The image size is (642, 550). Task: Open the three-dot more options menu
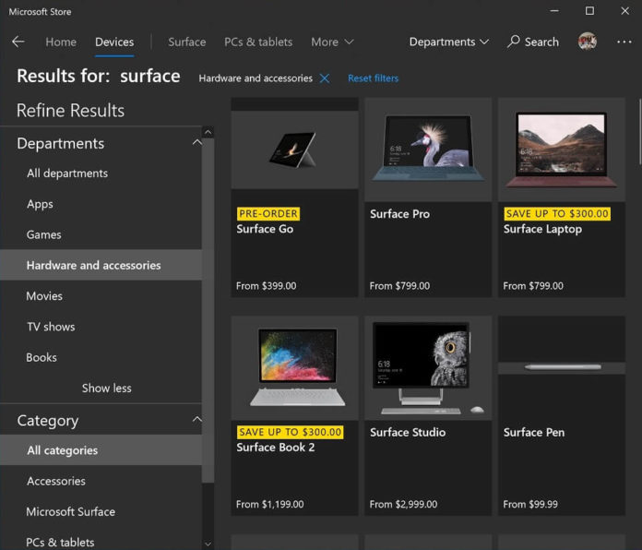(x=624, y=42)
